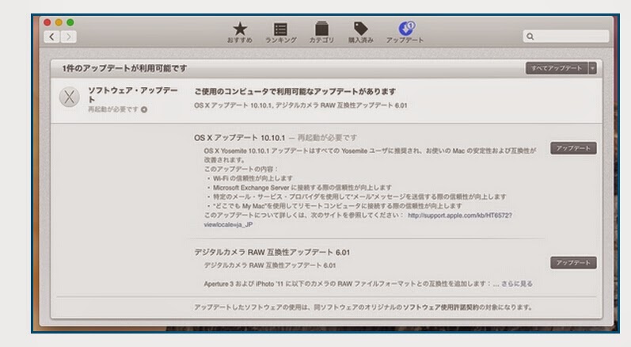
Task: Click the arrow icon beside 再起動が必要です
Action: point(144,109)
